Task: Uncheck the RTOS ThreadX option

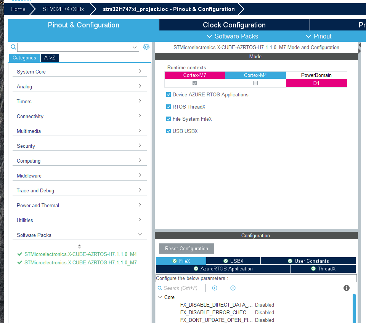Action: click(x=168, y=107)
